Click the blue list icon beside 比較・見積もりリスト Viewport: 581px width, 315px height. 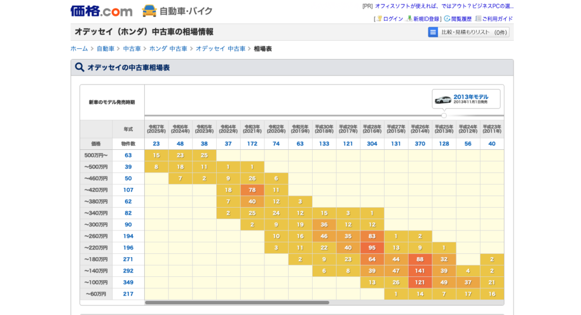click(433, 32)
